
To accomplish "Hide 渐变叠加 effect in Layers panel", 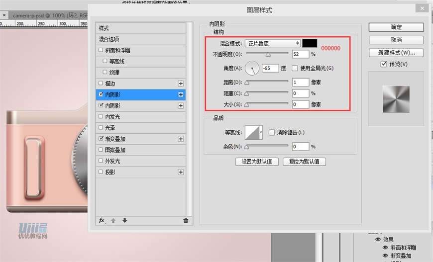I will pos(385,256).
